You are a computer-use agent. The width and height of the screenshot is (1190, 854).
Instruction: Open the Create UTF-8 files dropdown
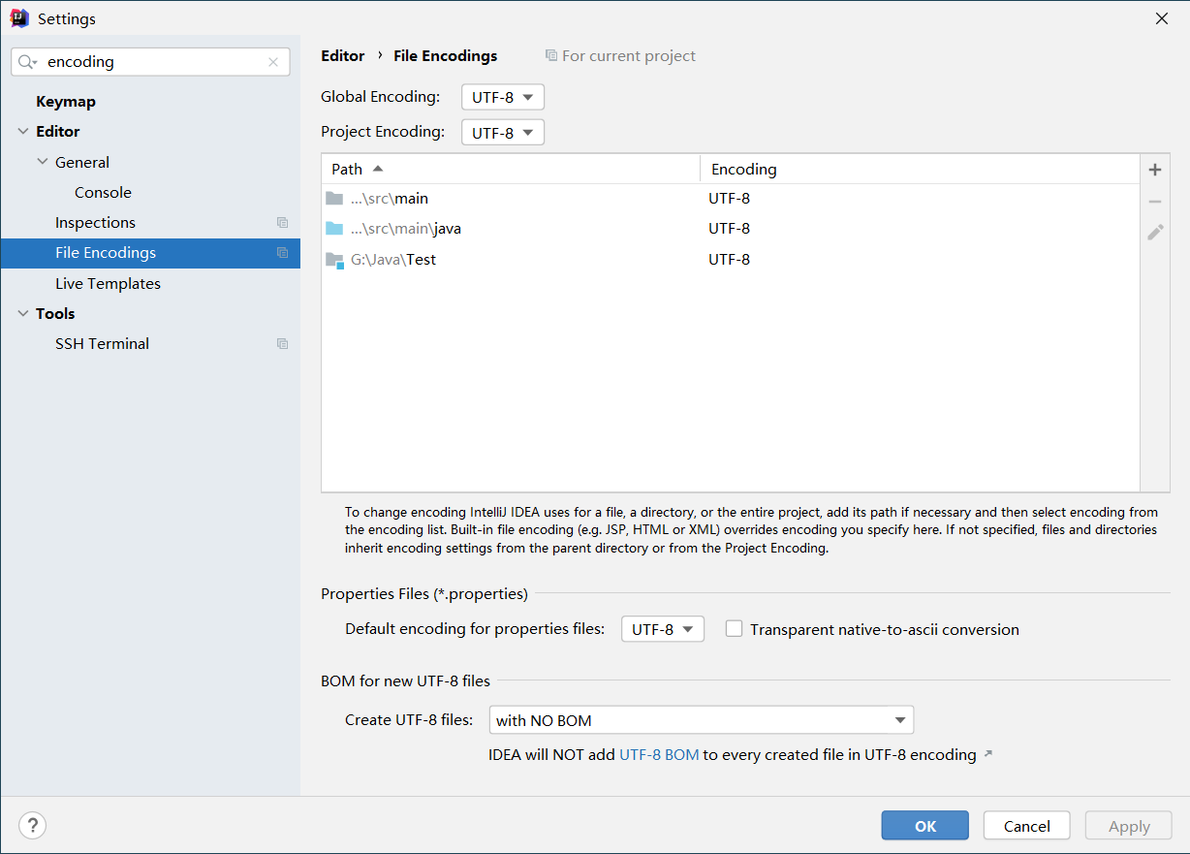click(701, 720)
